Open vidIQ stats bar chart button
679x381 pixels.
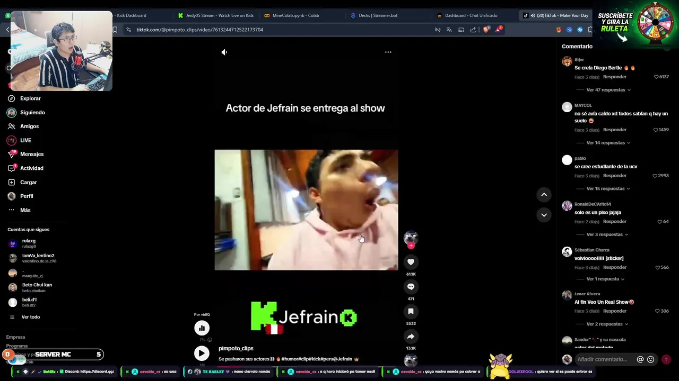(x=202, y=328)
